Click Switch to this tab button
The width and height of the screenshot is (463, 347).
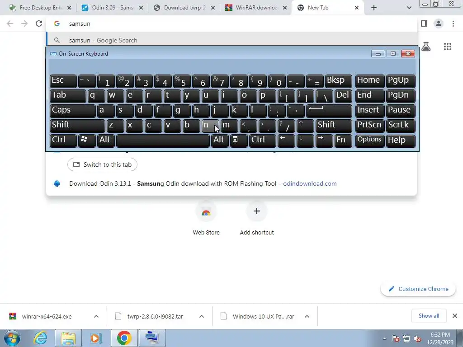102,164
